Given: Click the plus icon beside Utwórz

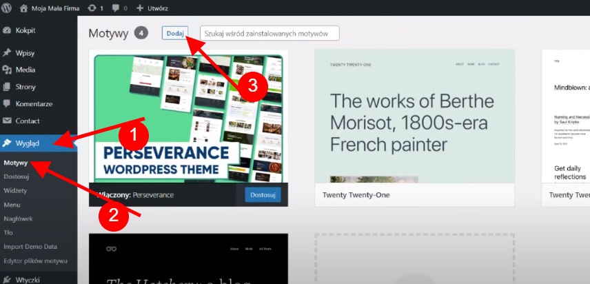Looking at the screenshot, I should click(x=140, y=8).
